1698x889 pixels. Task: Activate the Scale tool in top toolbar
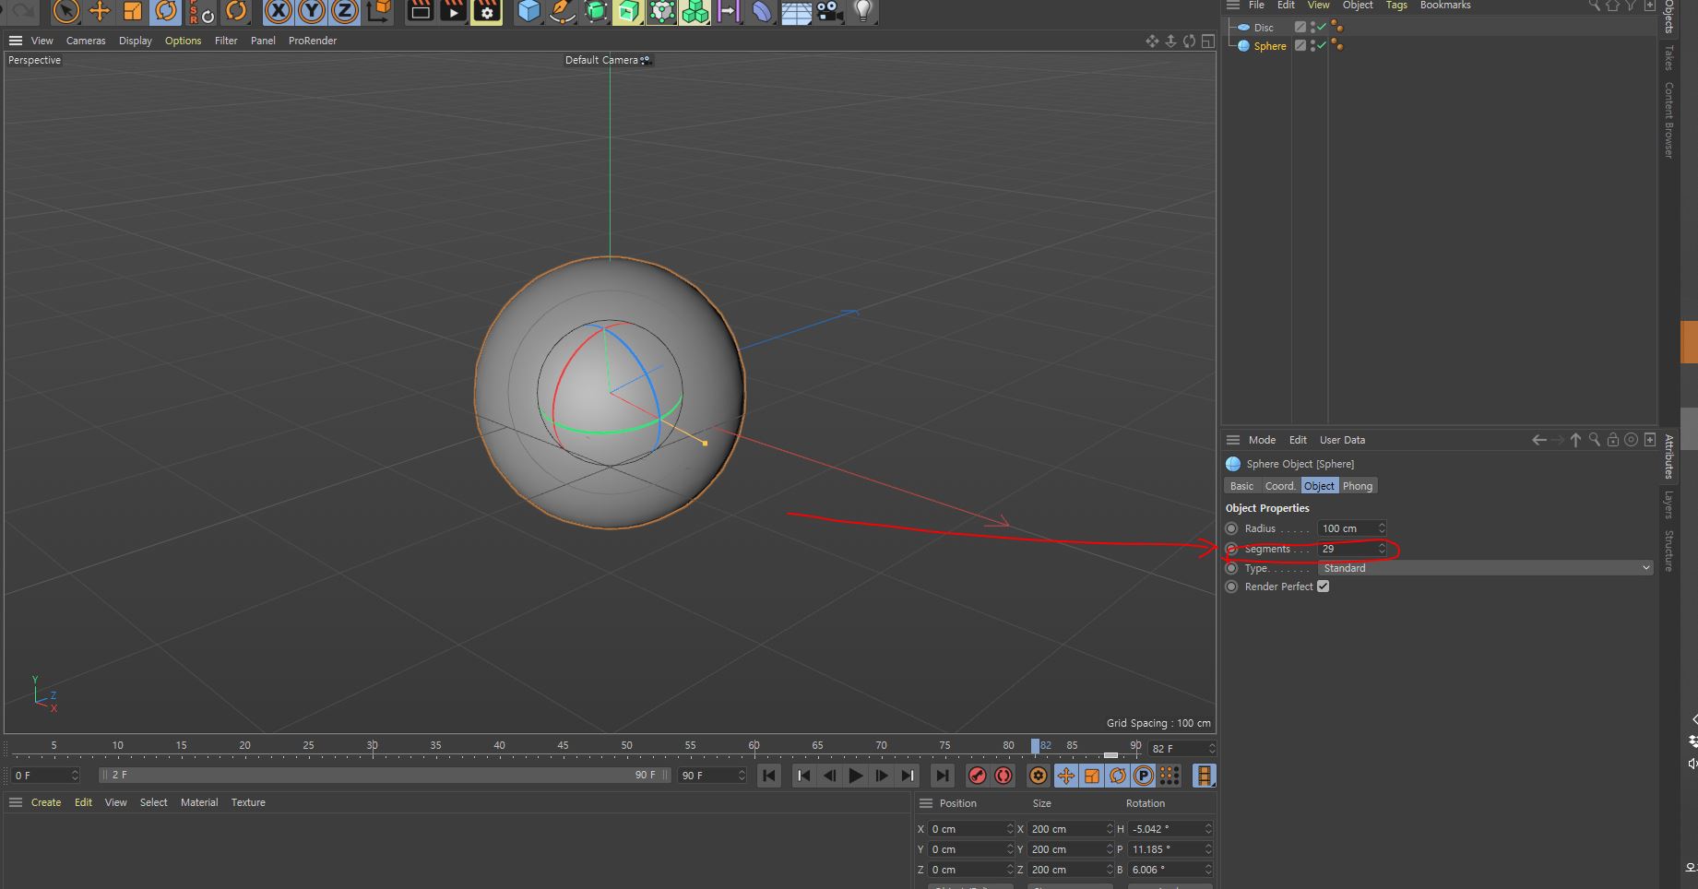click(x=133, y=11)
